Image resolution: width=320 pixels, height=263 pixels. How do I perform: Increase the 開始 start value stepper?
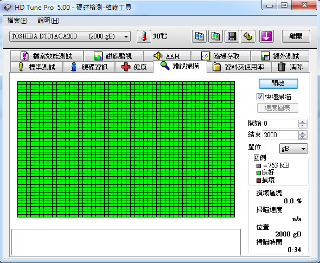[x=302, y=121]
